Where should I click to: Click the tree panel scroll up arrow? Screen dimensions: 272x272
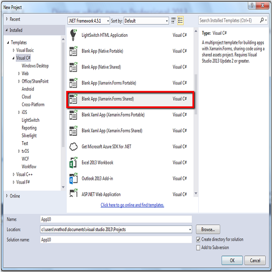(63, 39)
